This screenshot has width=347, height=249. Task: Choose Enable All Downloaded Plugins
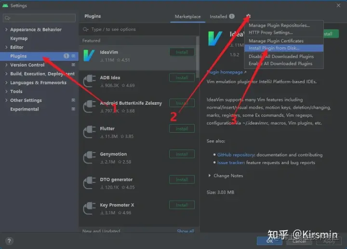click(284, 64)
